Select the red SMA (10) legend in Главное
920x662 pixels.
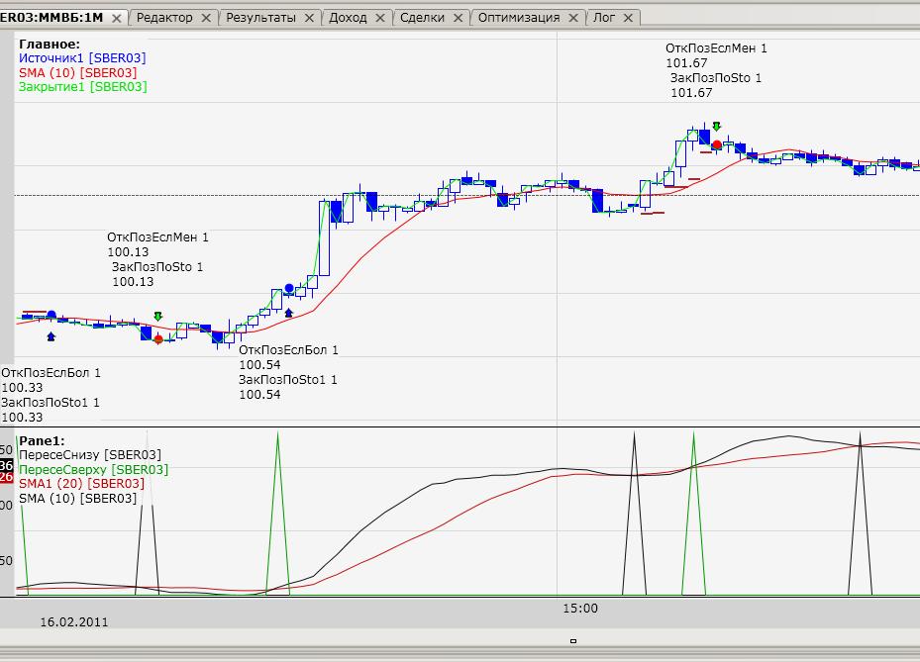78,72
